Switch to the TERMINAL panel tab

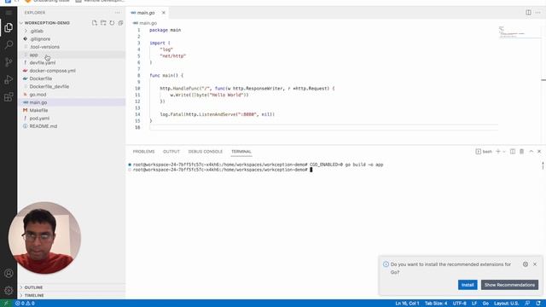[x=241, y=152]
